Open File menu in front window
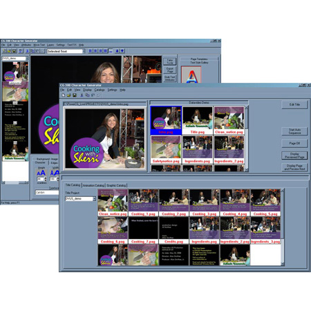This screenshot has height=311, width=311. tap(62, 90)
